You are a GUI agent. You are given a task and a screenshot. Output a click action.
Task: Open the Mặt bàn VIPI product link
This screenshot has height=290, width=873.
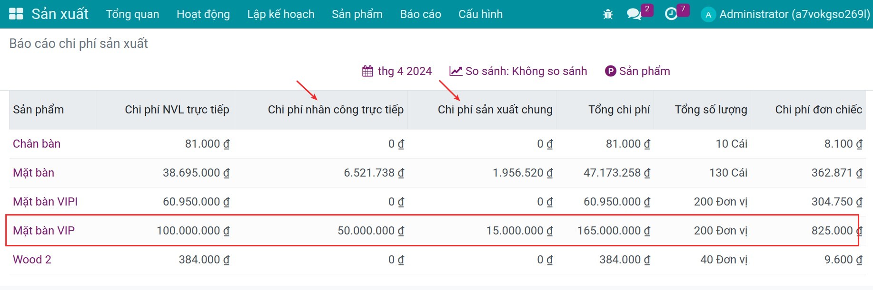[45, 202]
